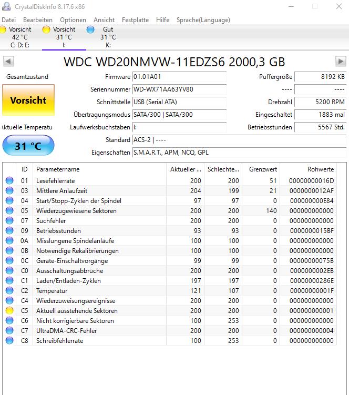Click status orb for Ausschaltungsabbrüche row
Viewport: 349px width, 395px height.
click(9, 270)
